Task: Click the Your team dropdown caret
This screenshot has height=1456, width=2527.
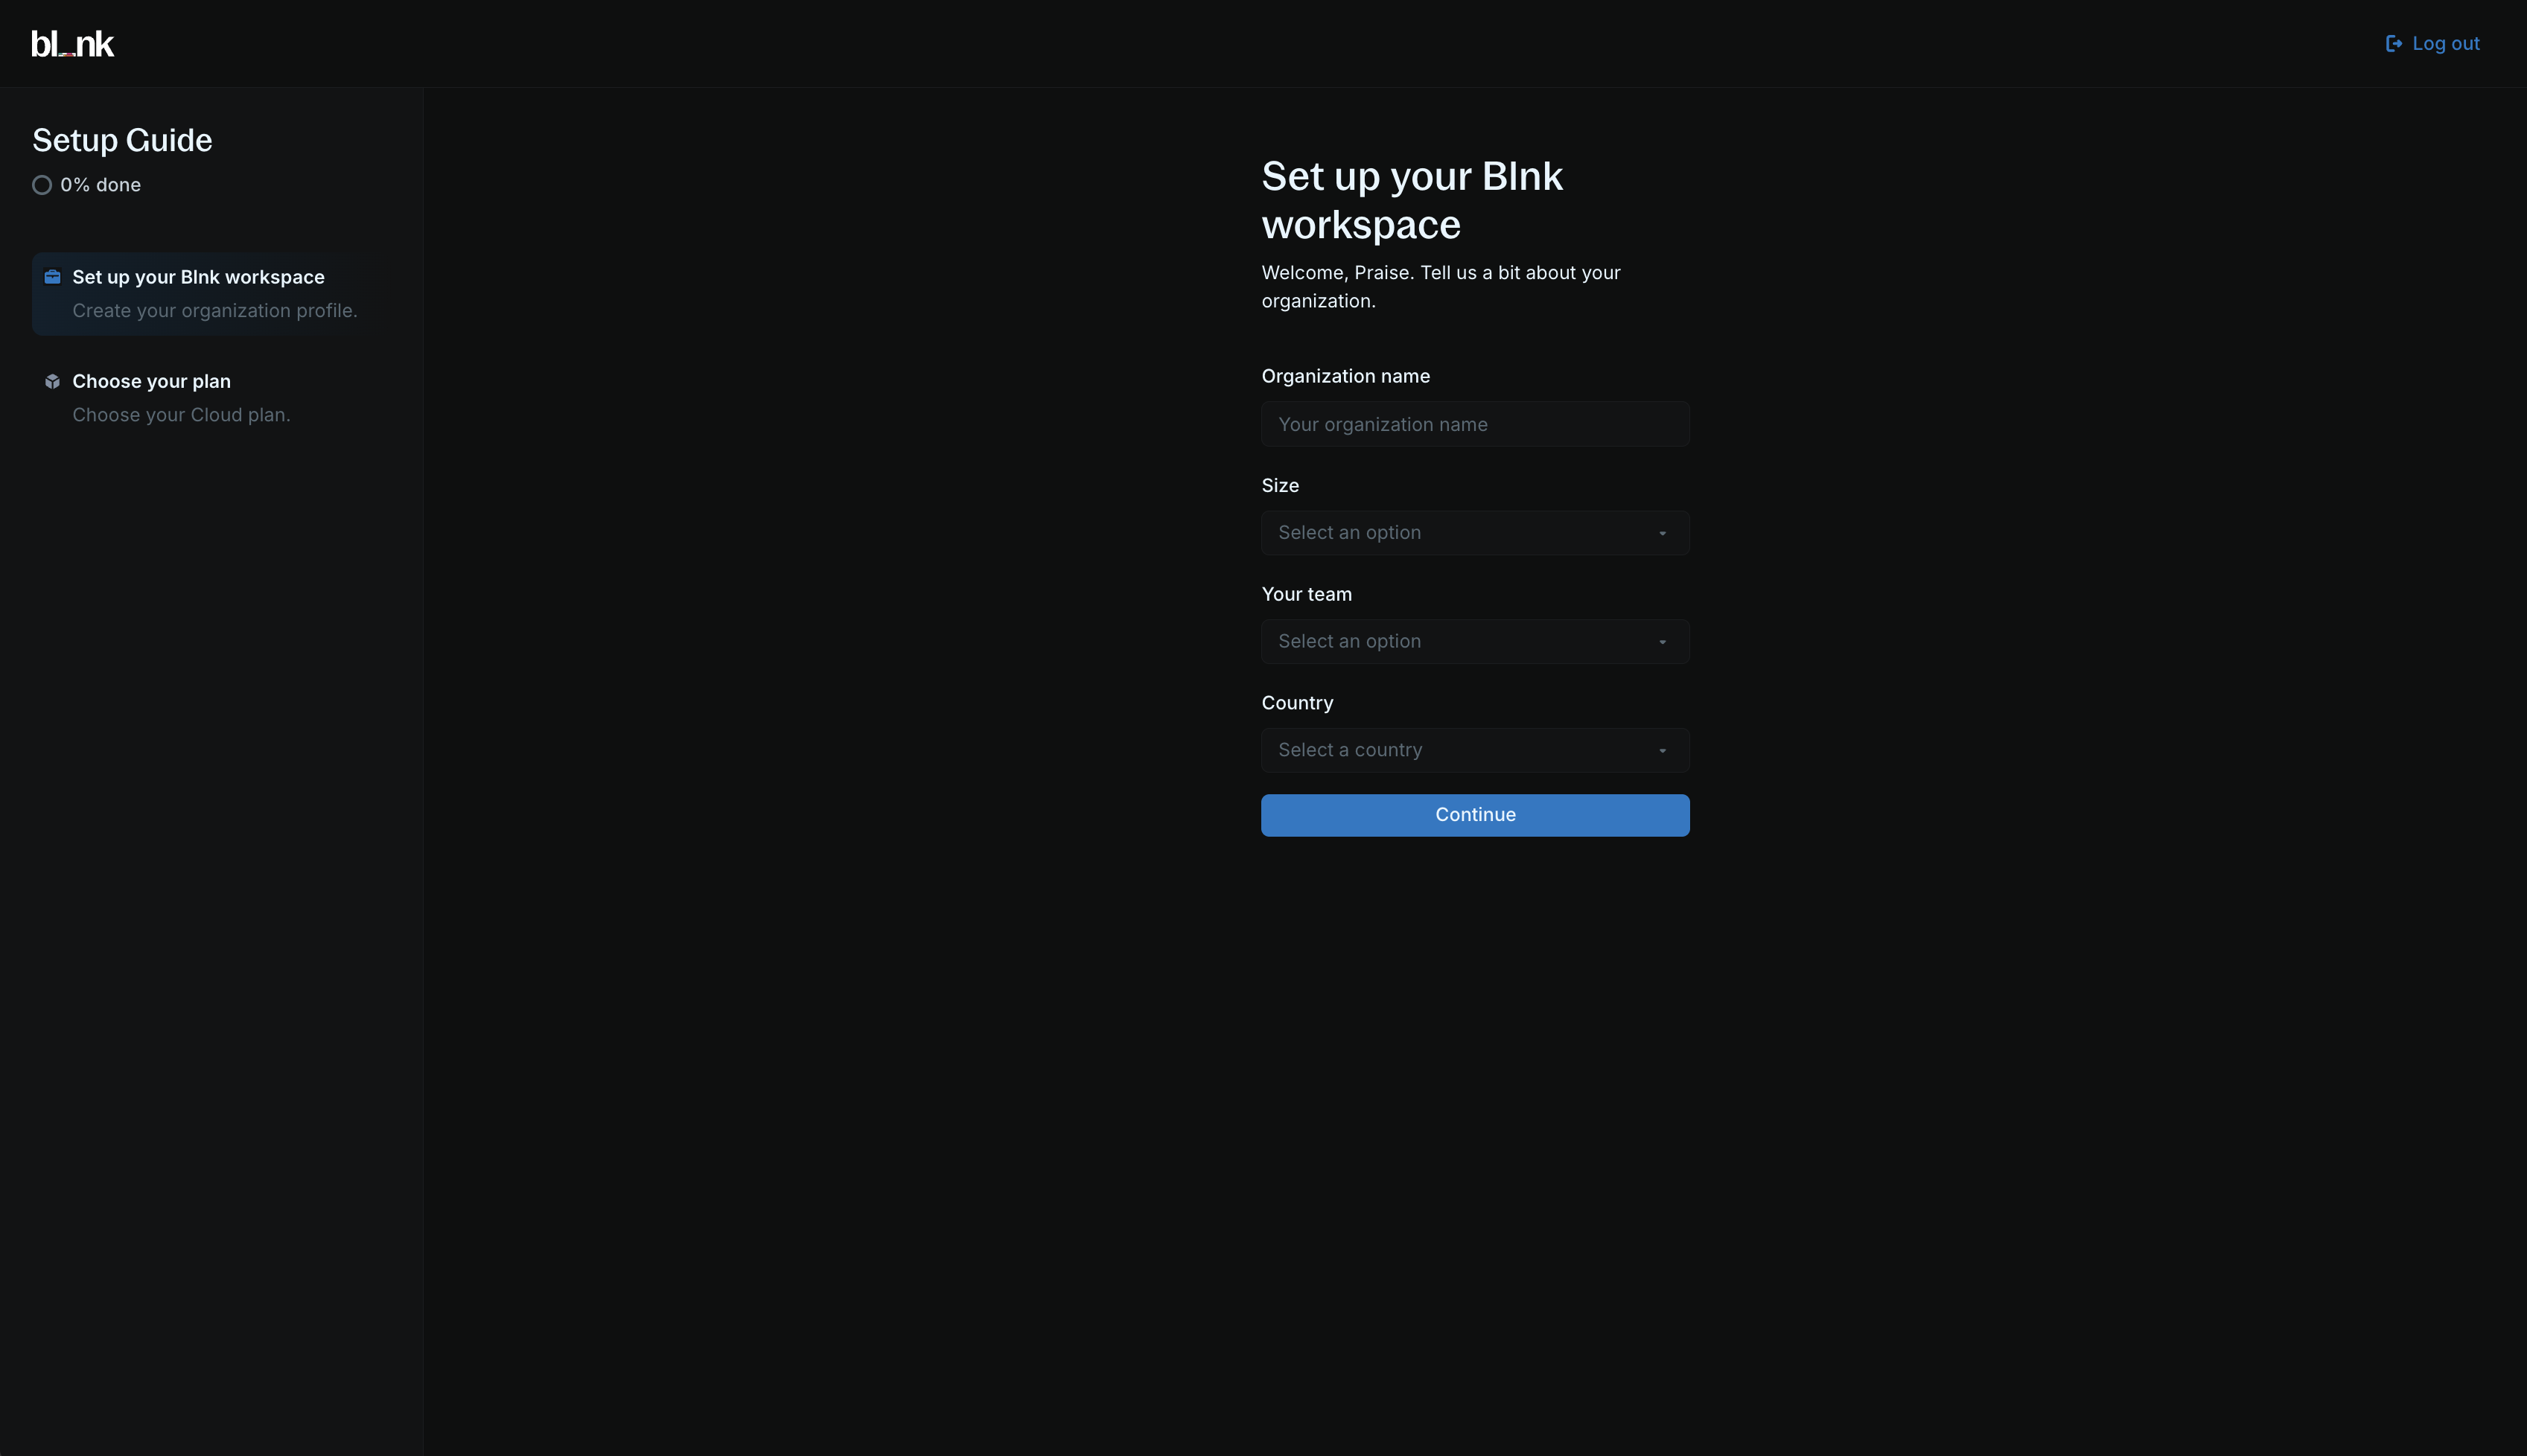Action: [1662, 642]
